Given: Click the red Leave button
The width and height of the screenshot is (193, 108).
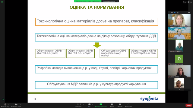Looking at the screenshot, I should [x=188, y=105].
